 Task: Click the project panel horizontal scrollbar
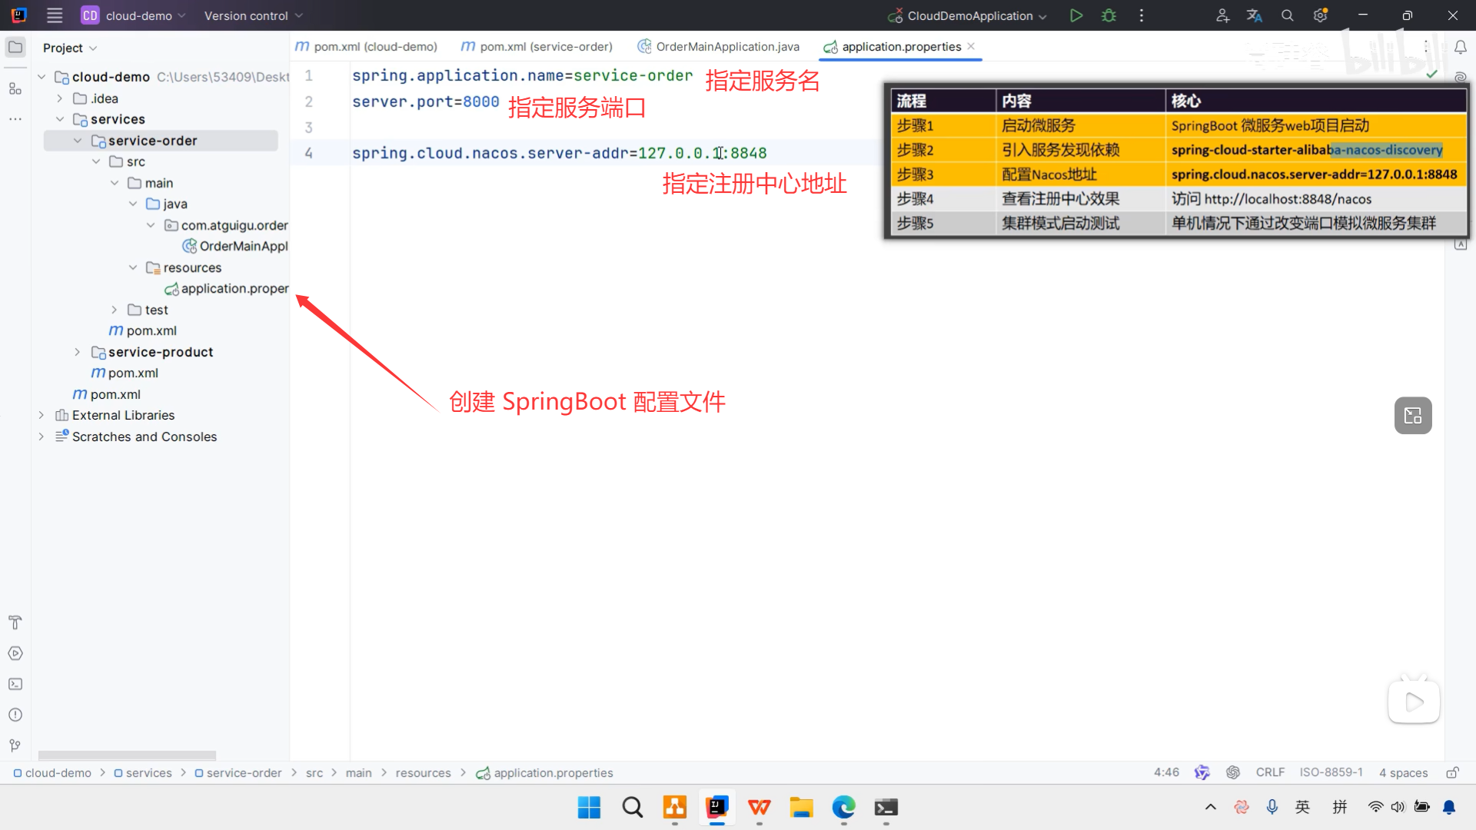pos(126,755)
